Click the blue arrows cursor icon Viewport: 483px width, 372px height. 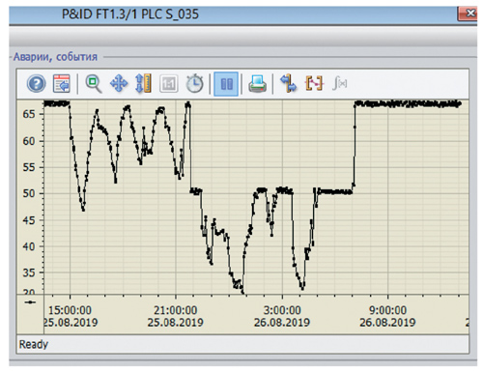(x=288, y=84)
